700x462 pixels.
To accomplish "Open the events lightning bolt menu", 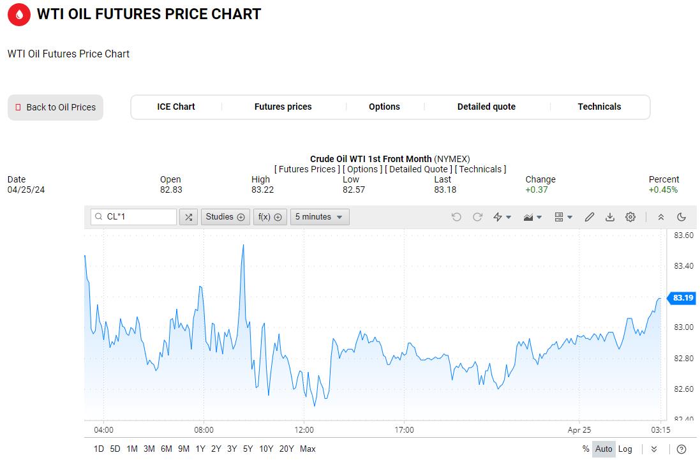I will pos(502,217).
